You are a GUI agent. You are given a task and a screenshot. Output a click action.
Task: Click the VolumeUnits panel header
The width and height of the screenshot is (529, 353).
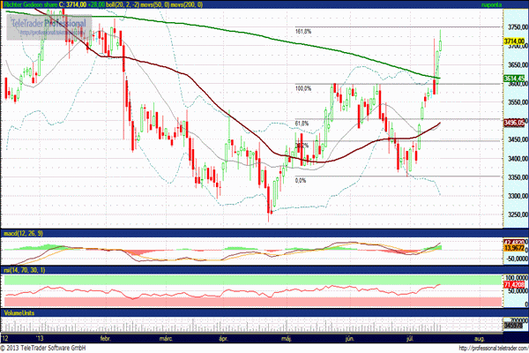[x=18, y=313]
